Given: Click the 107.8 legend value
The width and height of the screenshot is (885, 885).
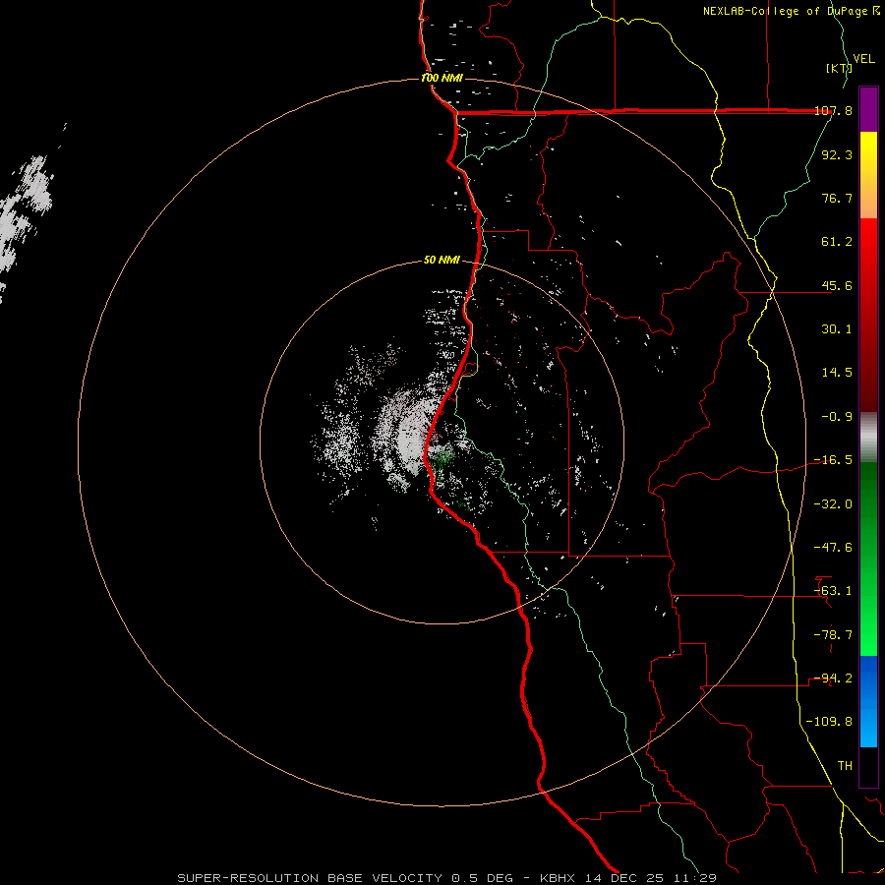Looking at the screenshot, I should 833,110.
